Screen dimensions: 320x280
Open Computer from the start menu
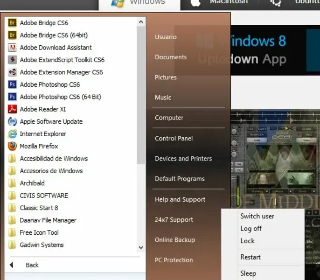[169, 118]
